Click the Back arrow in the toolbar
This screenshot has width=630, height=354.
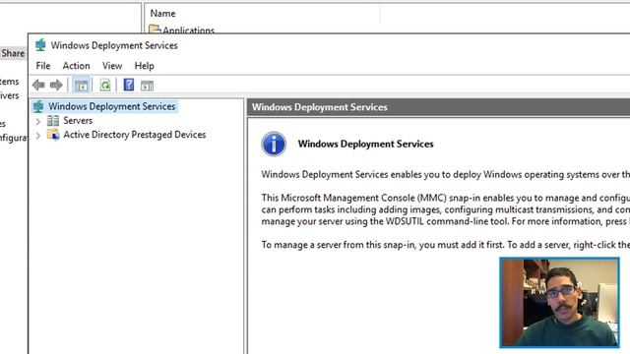[38, 86]
